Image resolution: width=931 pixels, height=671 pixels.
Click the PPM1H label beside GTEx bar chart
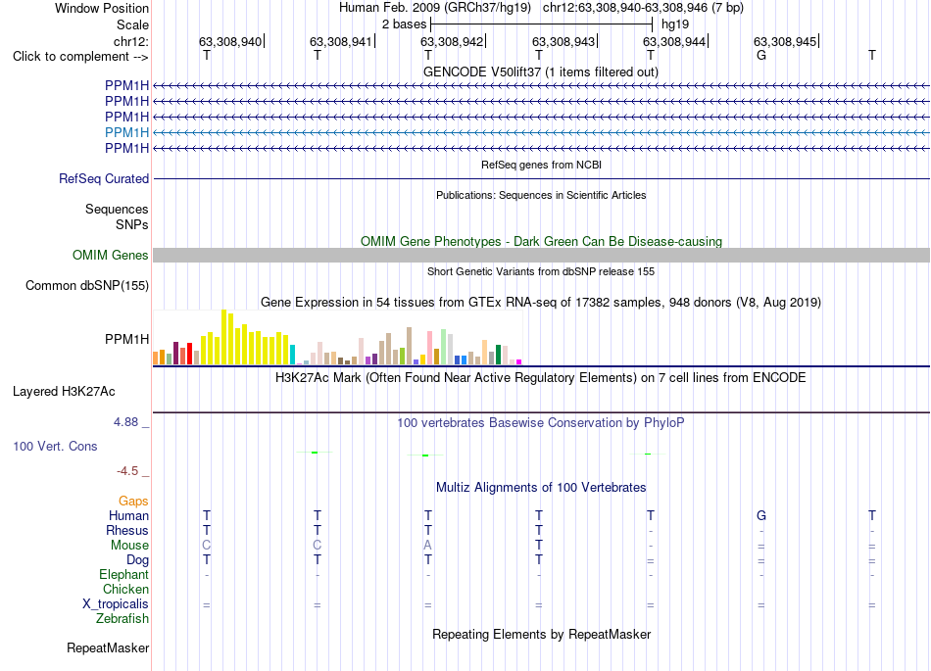126,339
